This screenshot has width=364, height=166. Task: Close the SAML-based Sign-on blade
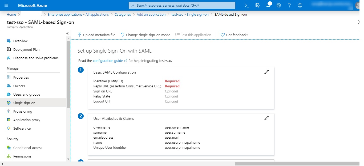tap(359, 22)
